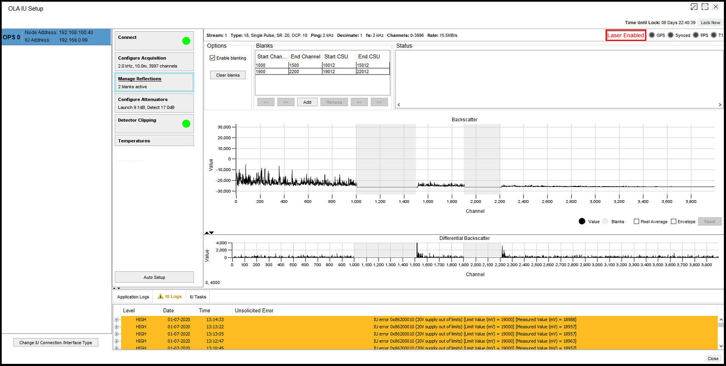Click the Clear blanks button
The image size is (726, 366).
(x=228, y=75)
